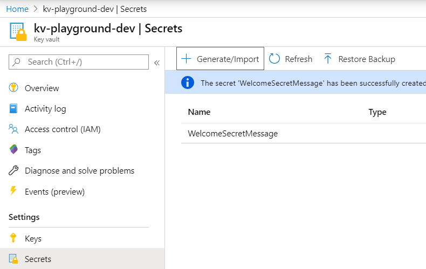Open the WelcomeSecretMessage secret row
Image resolution: width=426 pixels, height=269 pixels.
click(x=233, y=133)
